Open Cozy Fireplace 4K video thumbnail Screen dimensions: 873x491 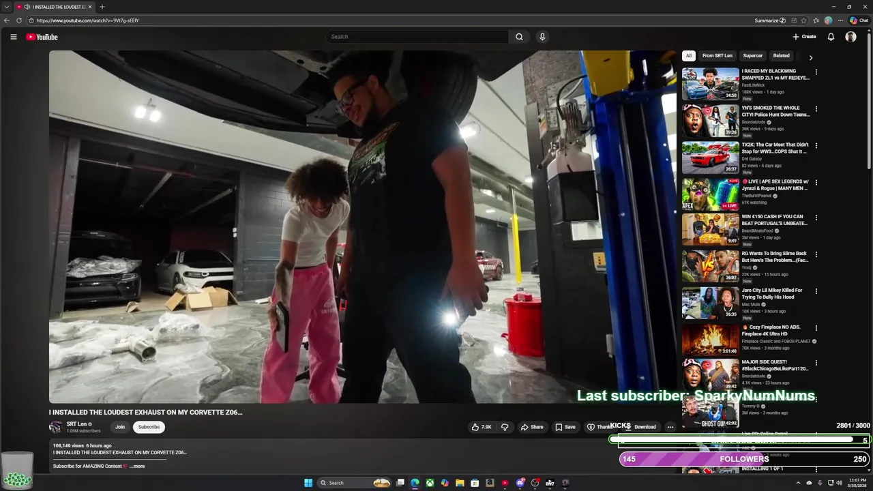tap(711, 340)
